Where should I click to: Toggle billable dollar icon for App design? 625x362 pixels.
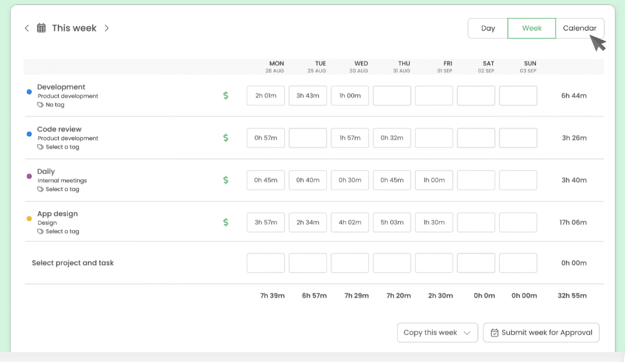click(x=225, y=222)
